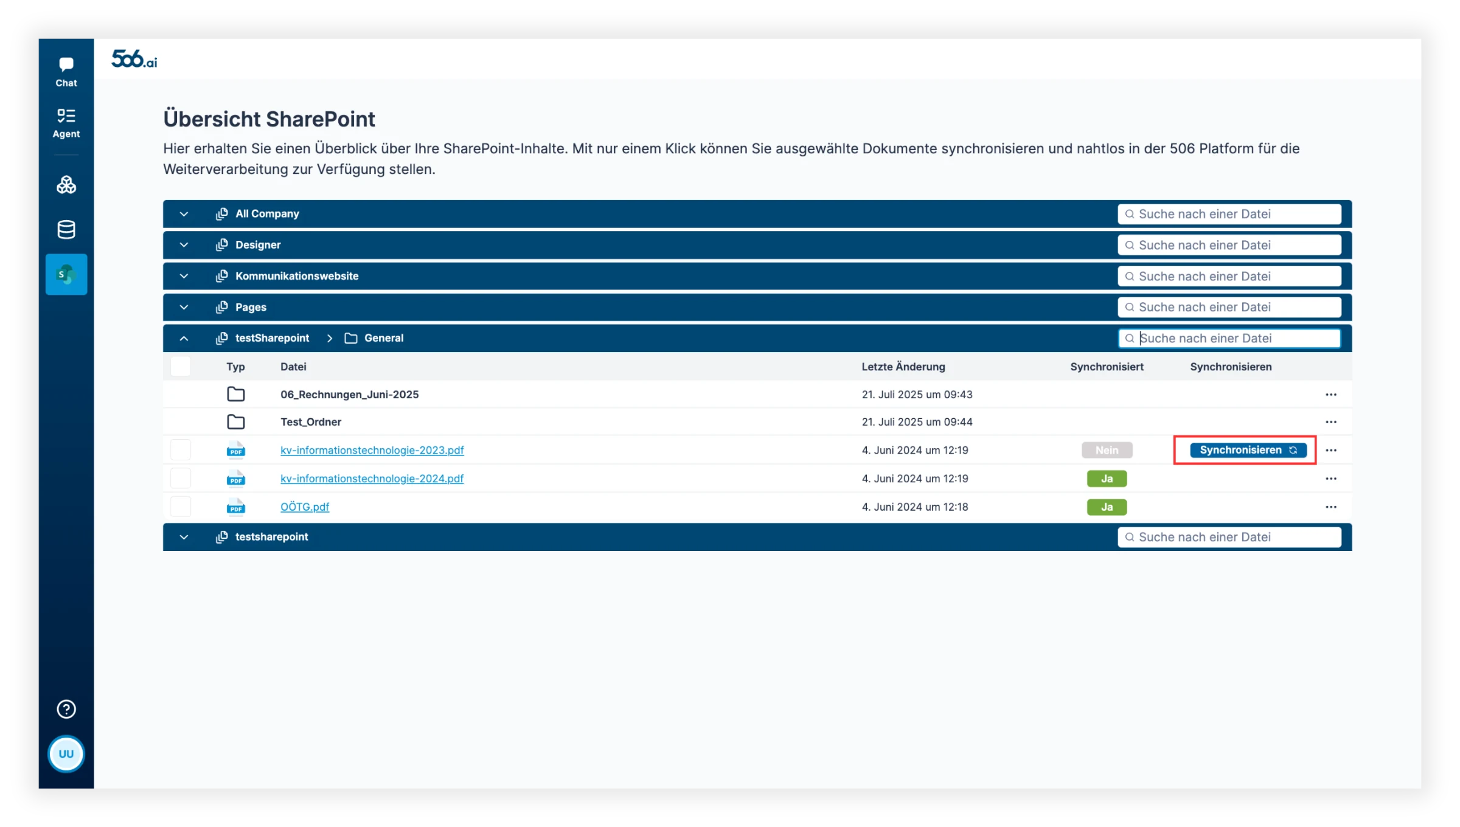Image resolution: width=1460 pixels, height=827 pixels.
Task: Open the 06_Rechnungen_Juni-2025 folder
Action: [x=349, y=395]
